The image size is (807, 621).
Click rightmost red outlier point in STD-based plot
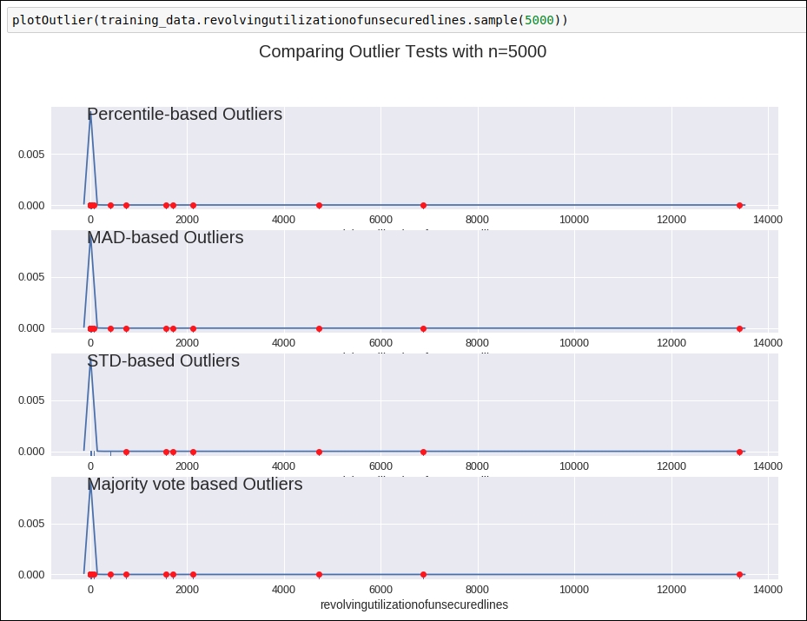tap(739, 453)
